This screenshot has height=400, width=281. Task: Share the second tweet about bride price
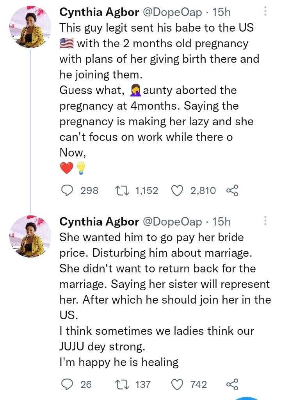[232, 384]
